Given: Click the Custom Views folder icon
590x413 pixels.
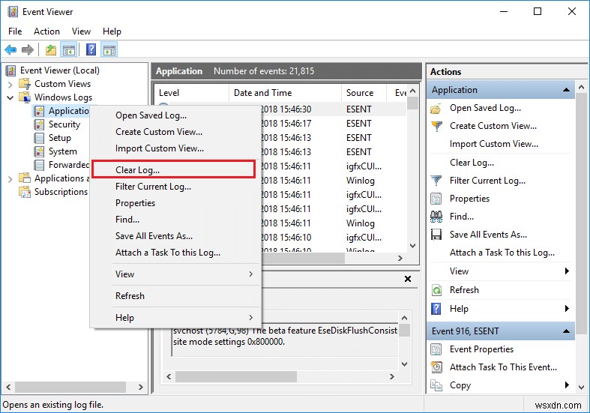Looking at the screenshot, I should pyautogui.click(x=25, y=83).
